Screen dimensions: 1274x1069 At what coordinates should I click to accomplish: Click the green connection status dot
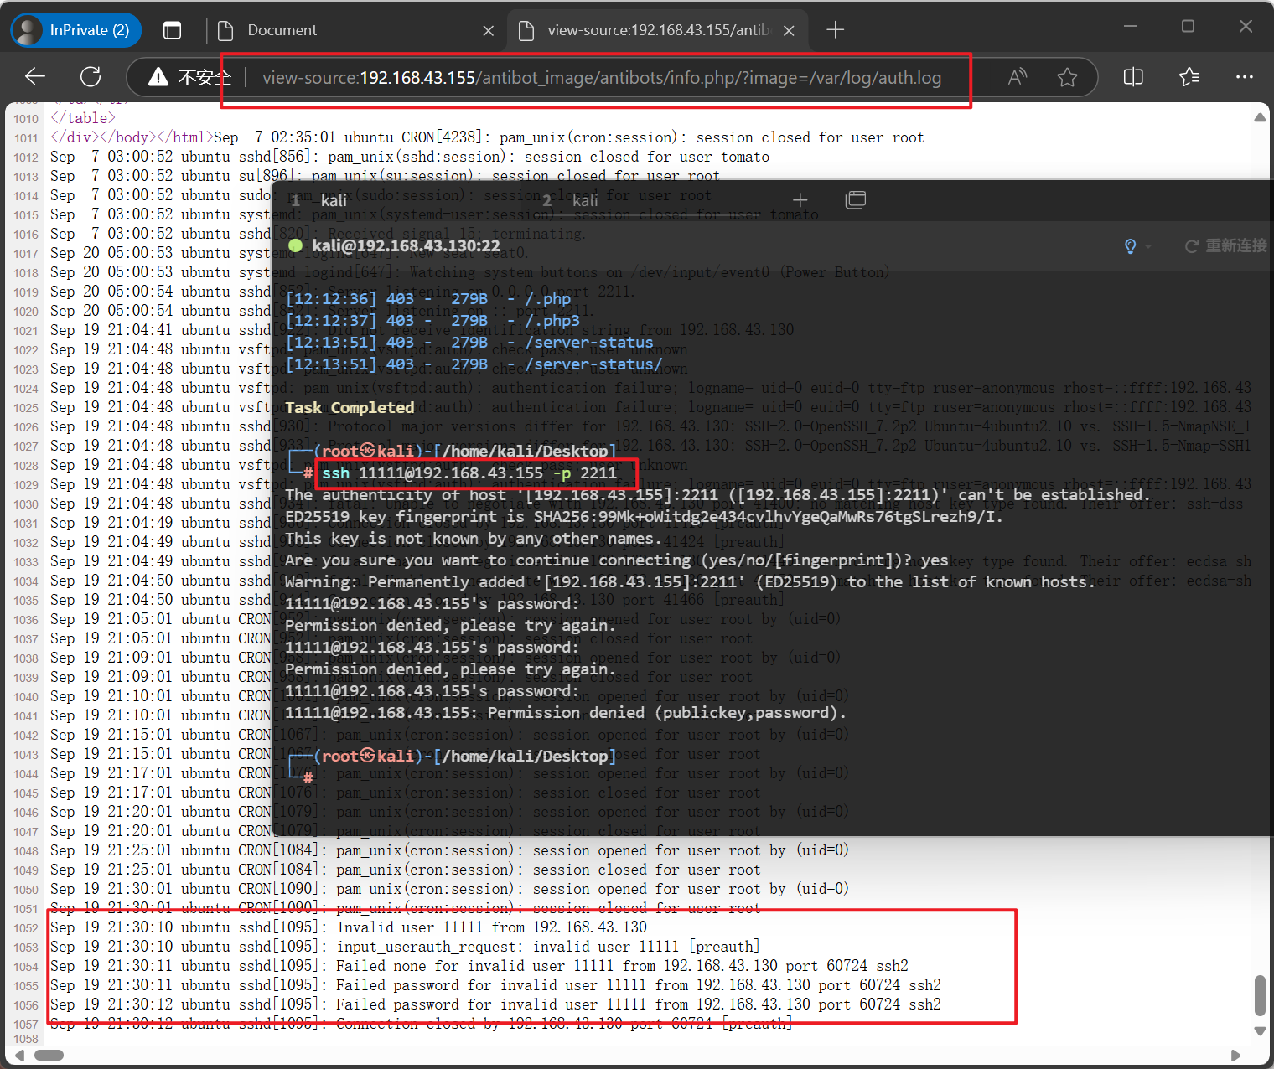point(295,245)
